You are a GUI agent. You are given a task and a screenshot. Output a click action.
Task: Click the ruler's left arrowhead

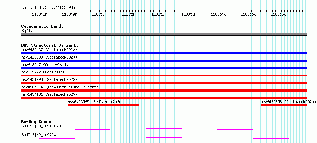[22, 11]
